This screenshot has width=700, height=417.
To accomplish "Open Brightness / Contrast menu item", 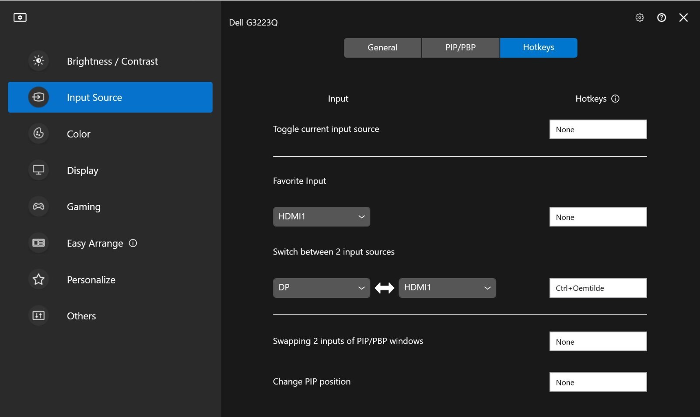I will click(x=110, y=61).
